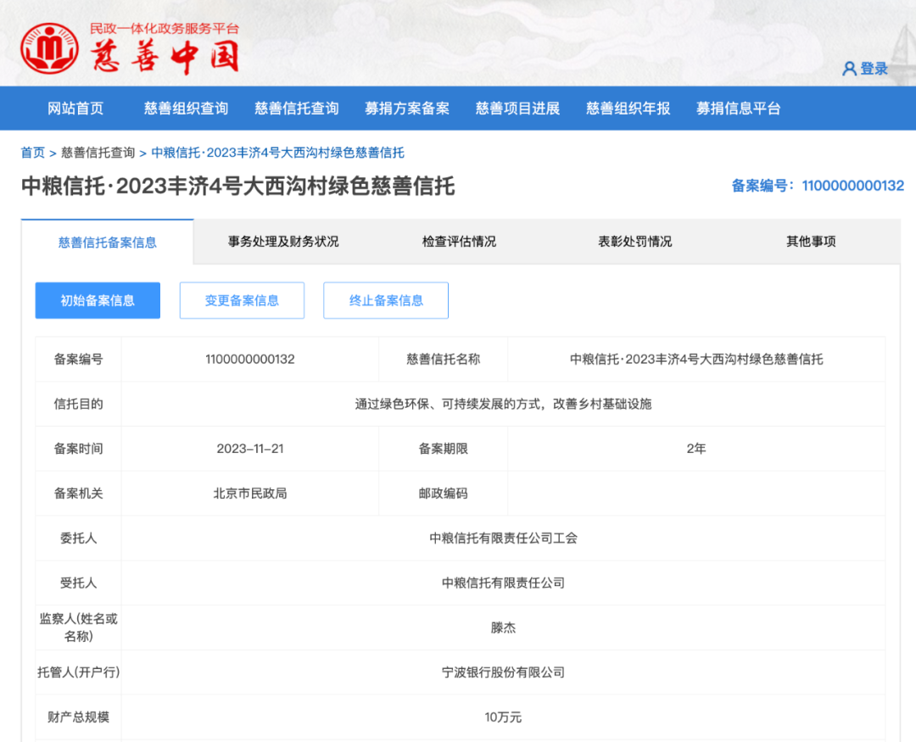Switch to 其他事项 tab

811,242
